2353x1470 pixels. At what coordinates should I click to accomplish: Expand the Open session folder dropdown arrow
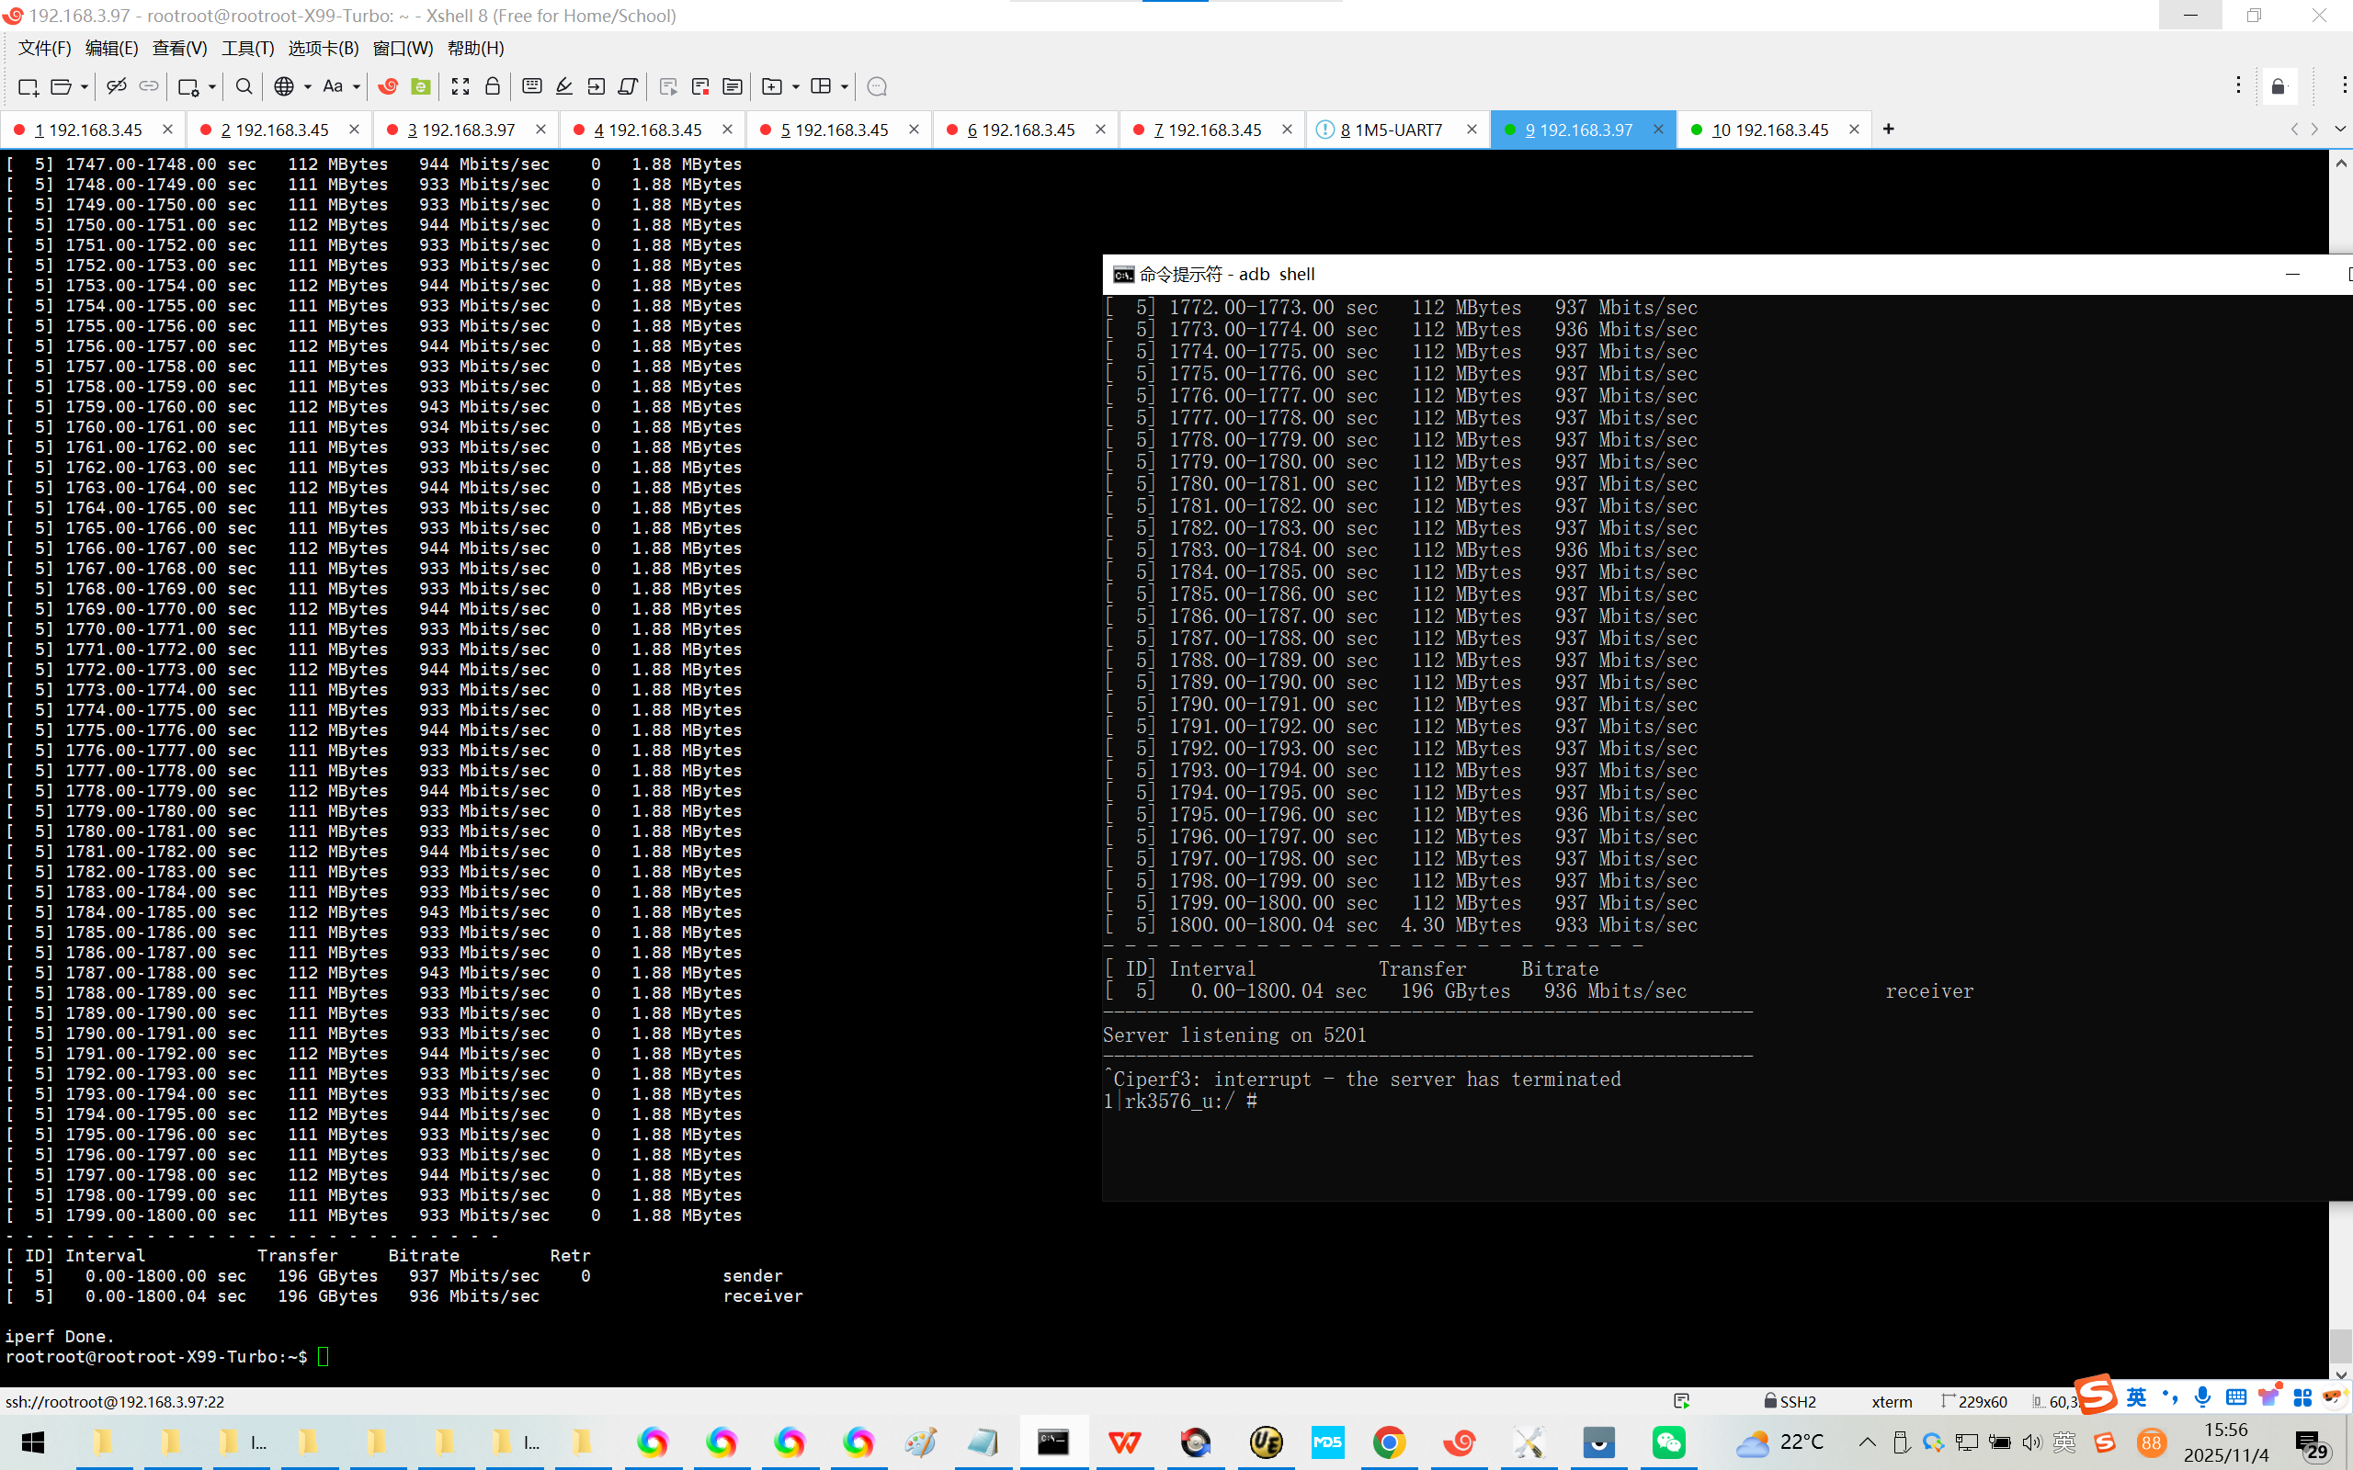click(85, 86)
